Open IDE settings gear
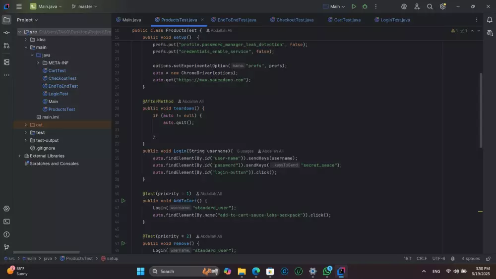The image size is (496, 279). tap(442, 6)
